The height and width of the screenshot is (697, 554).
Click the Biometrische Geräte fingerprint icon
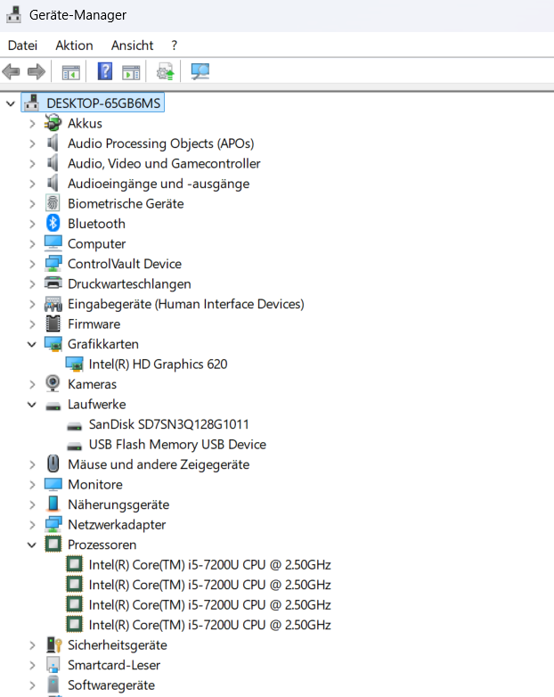53,203
